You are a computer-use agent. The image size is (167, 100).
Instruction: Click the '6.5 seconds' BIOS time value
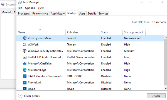click(159, 22)
